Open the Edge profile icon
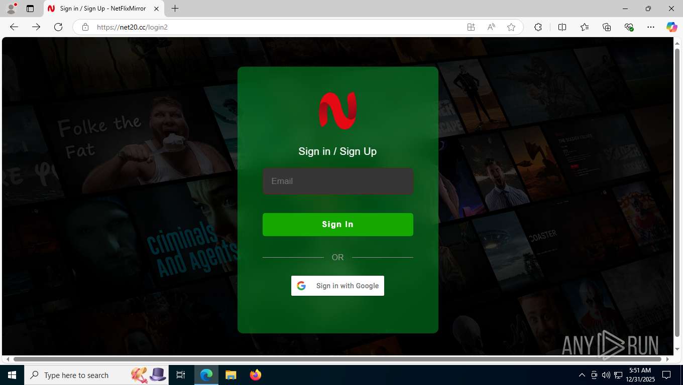This screenshot has width=683, height=385. coord(11,9)
